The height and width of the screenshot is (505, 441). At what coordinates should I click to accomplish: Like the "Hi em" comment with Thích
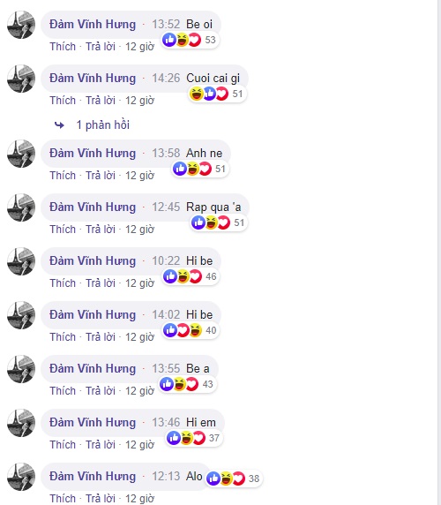[63, 445]
